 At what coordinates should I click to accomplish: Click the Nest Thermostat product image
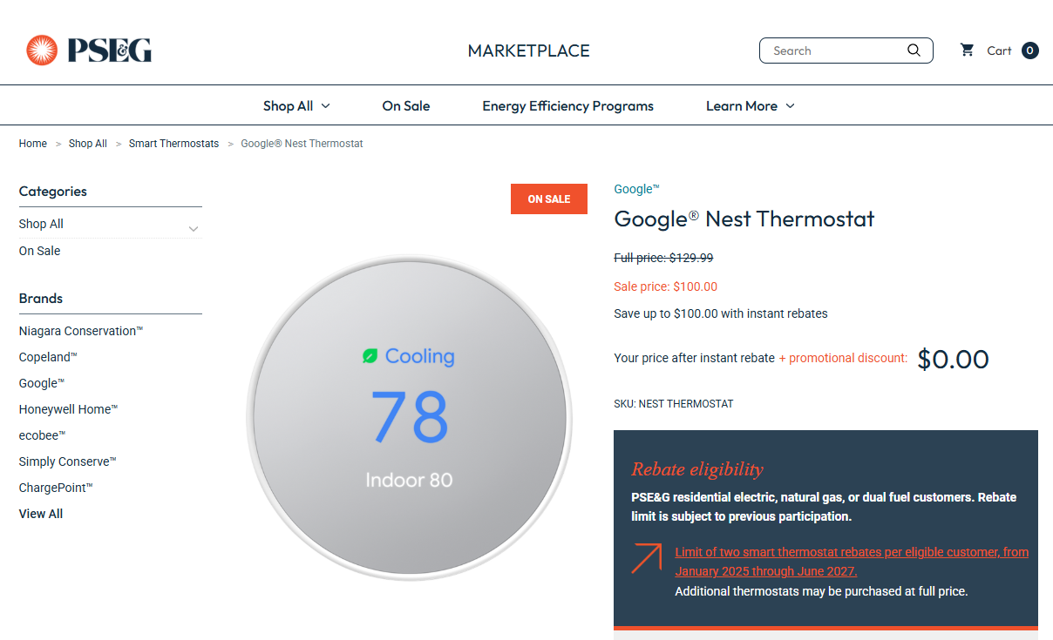tap(409, 418)
